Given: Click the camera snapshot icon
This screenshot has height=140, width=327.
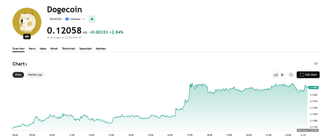Looking at the screenshot, I should 291,75.
